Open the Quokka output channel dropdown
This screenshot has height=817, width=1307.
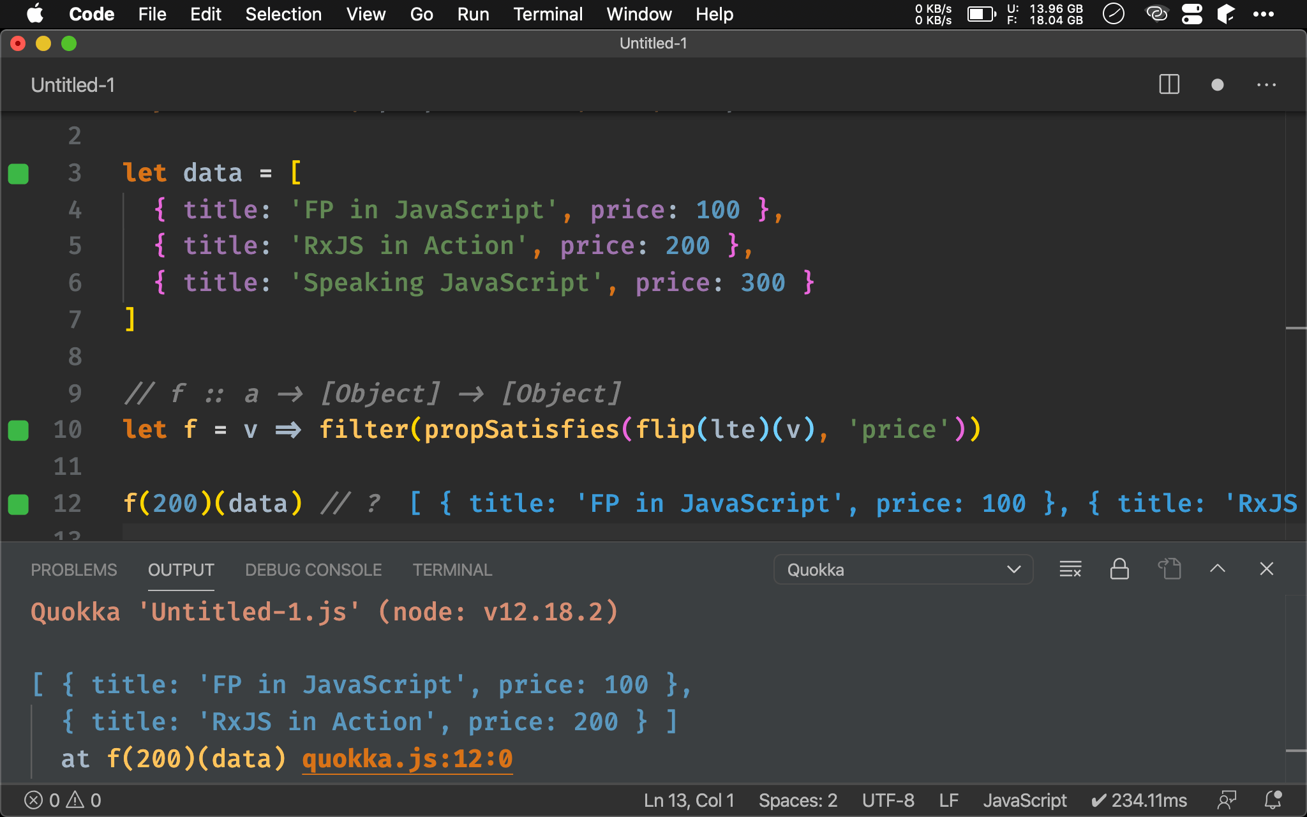coord(903,569)
